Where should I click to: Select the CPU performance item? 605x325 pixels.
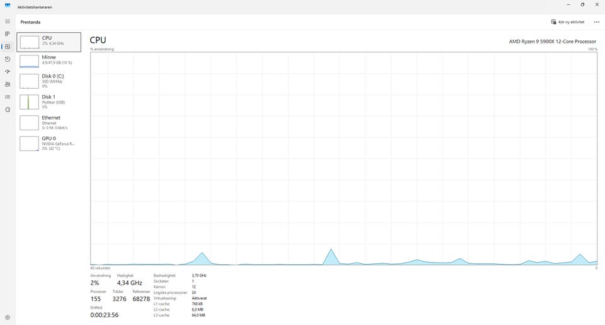(49, 42)
